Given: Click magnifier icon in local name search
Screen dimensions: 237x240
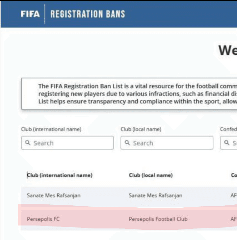Looking at the screenshot, I should click(x=127, y=143).
